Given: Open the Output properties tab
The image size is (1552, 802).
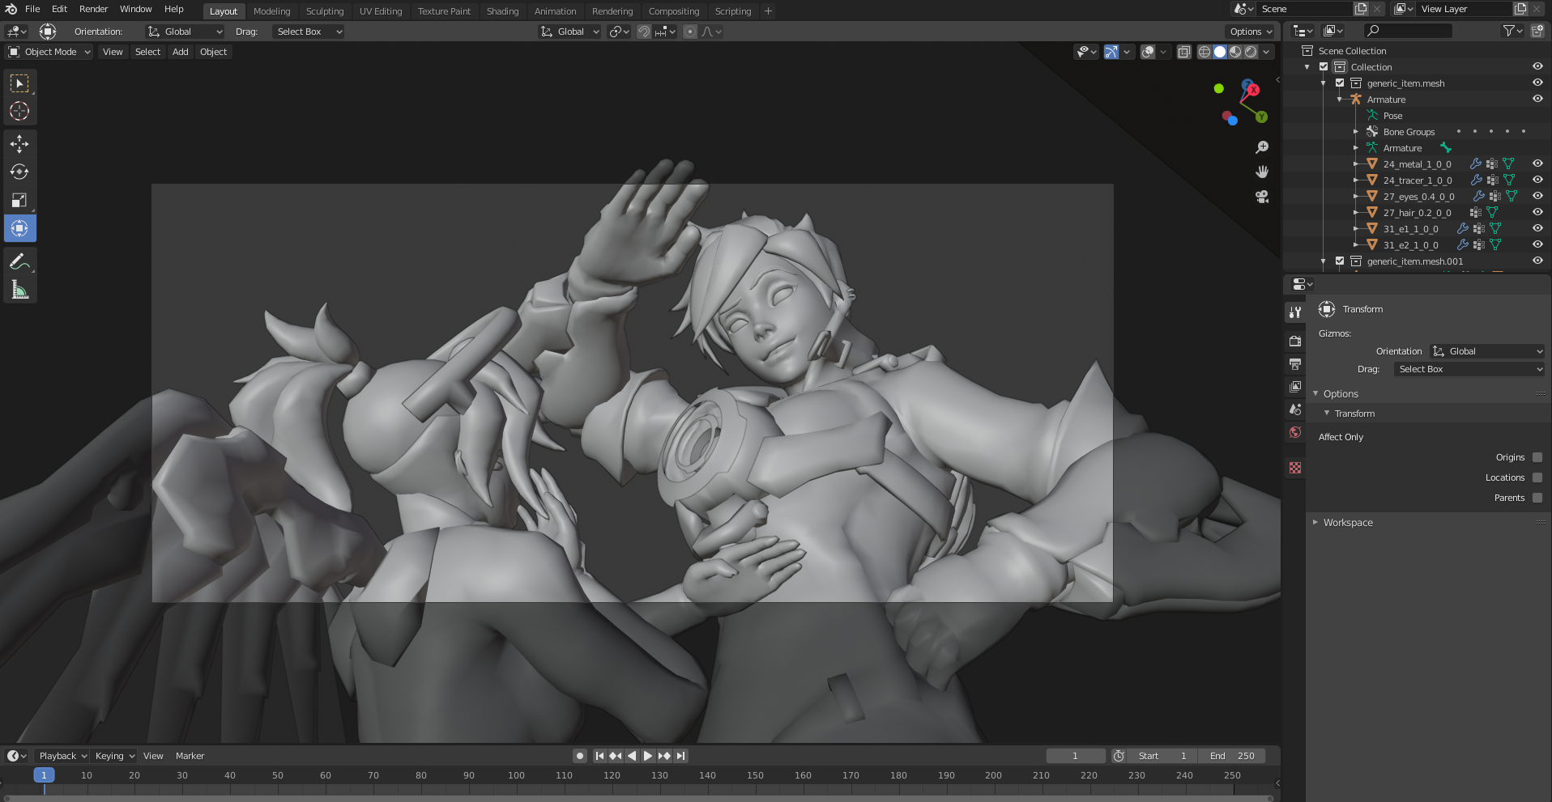Looking at the screenshot, I should [x=1295, y=364].
